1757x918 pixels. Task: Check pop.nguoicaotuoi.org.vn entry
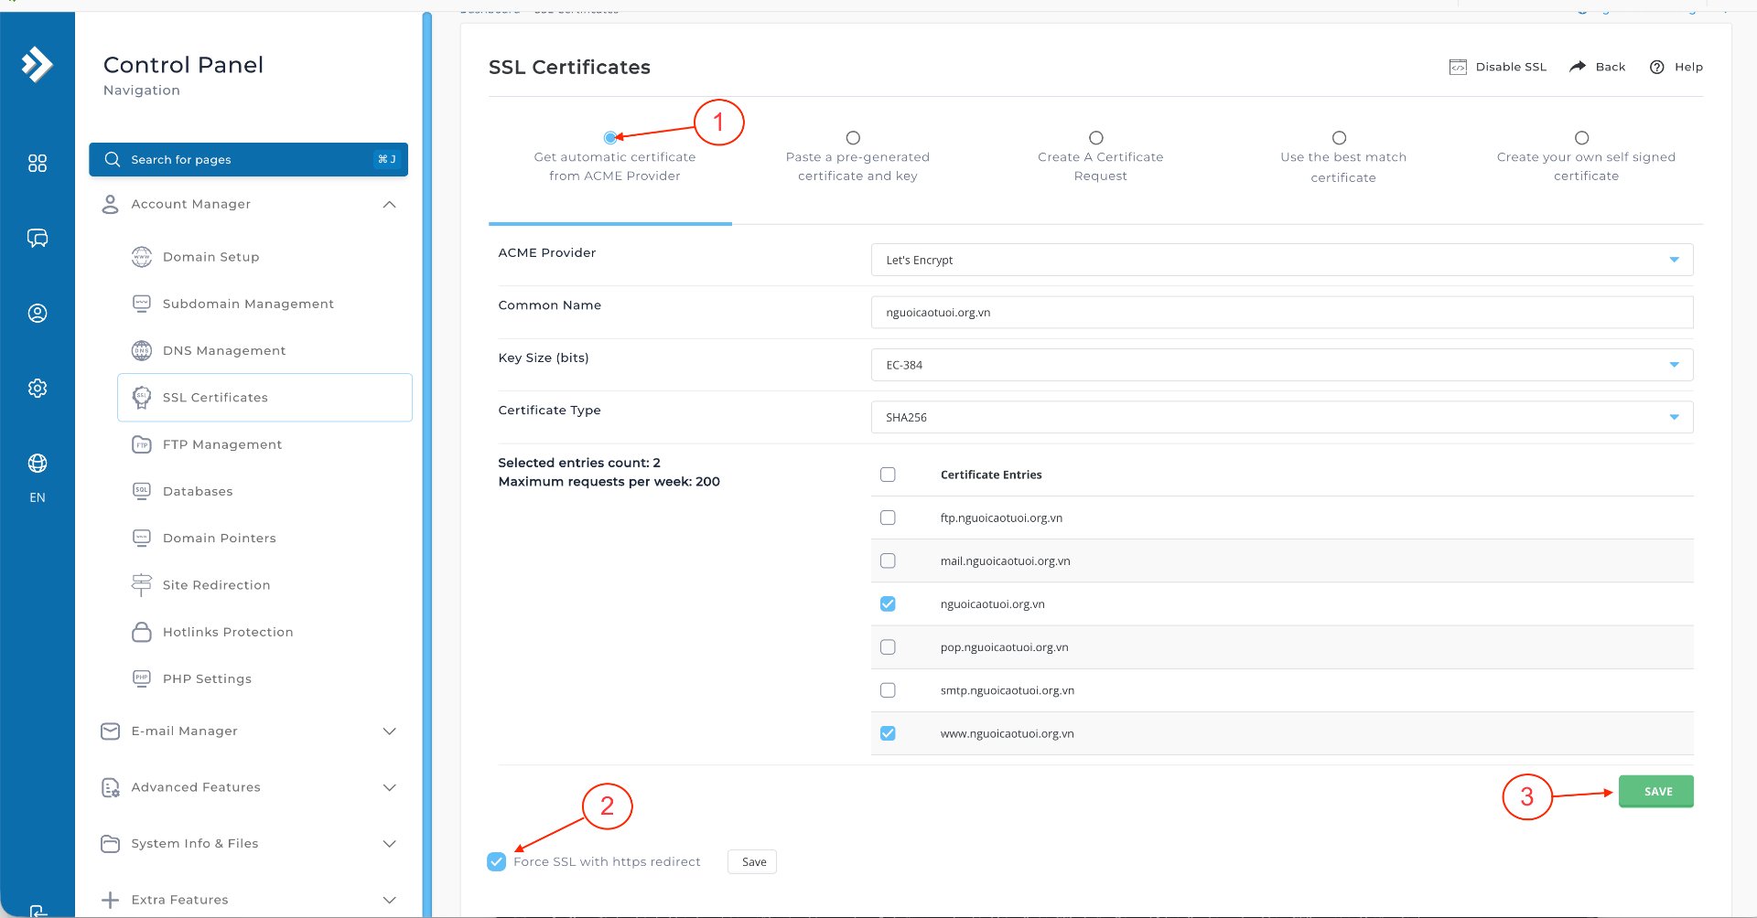coord(888,646)
